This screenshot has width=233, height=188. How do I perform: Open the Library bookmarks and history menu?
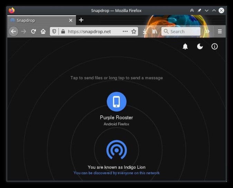click(x=155, y=32)
